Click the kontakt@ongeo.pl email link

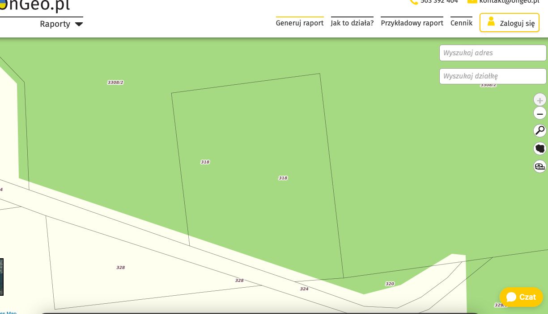click(x=509, y=1)
